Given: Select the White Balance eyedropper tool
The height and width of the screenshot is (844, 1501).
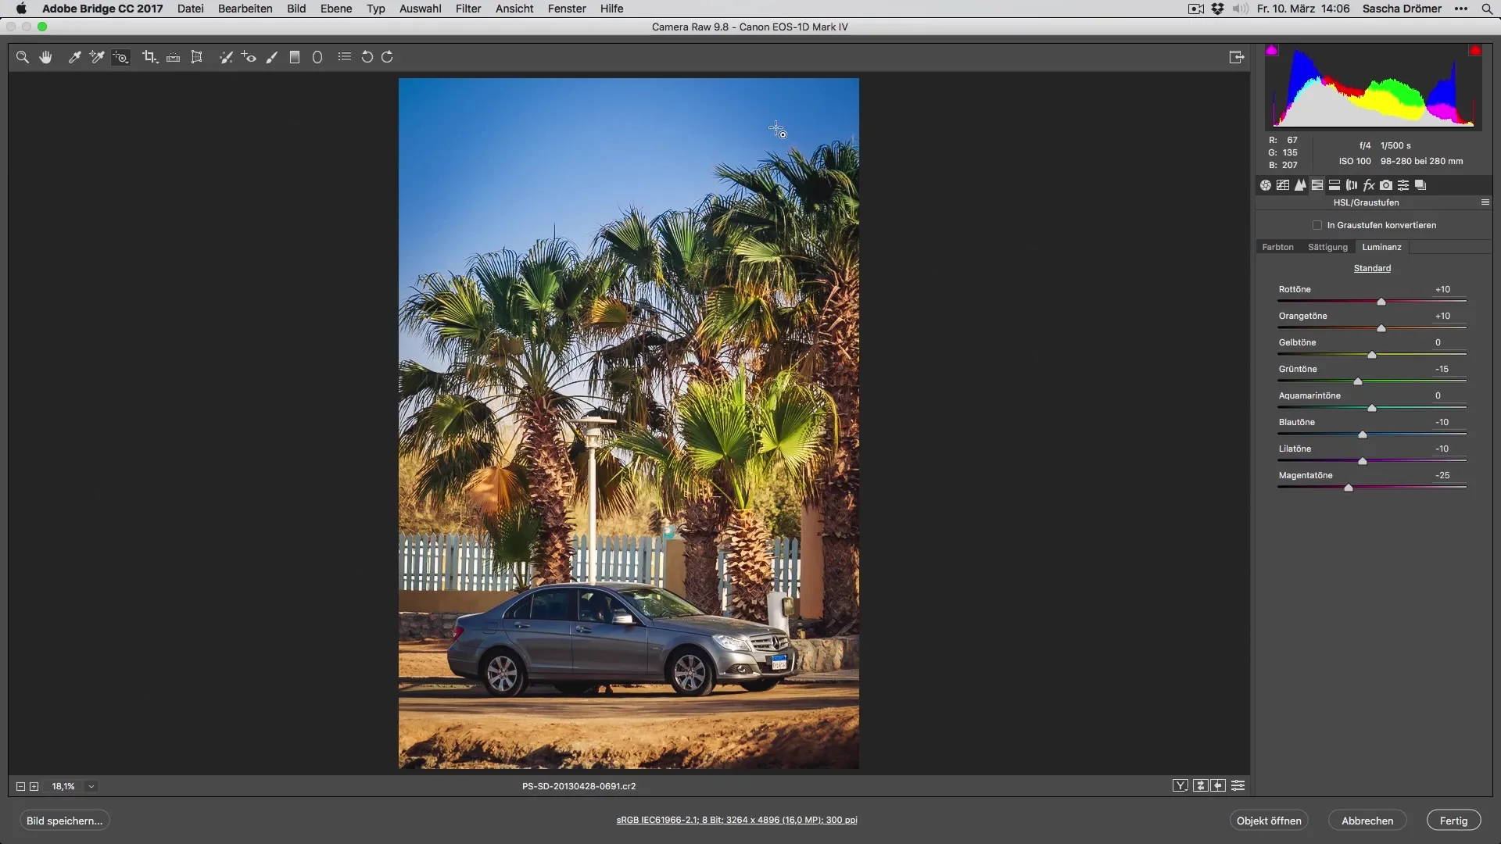Looking at the screenshot, I should tap(74, 57).
